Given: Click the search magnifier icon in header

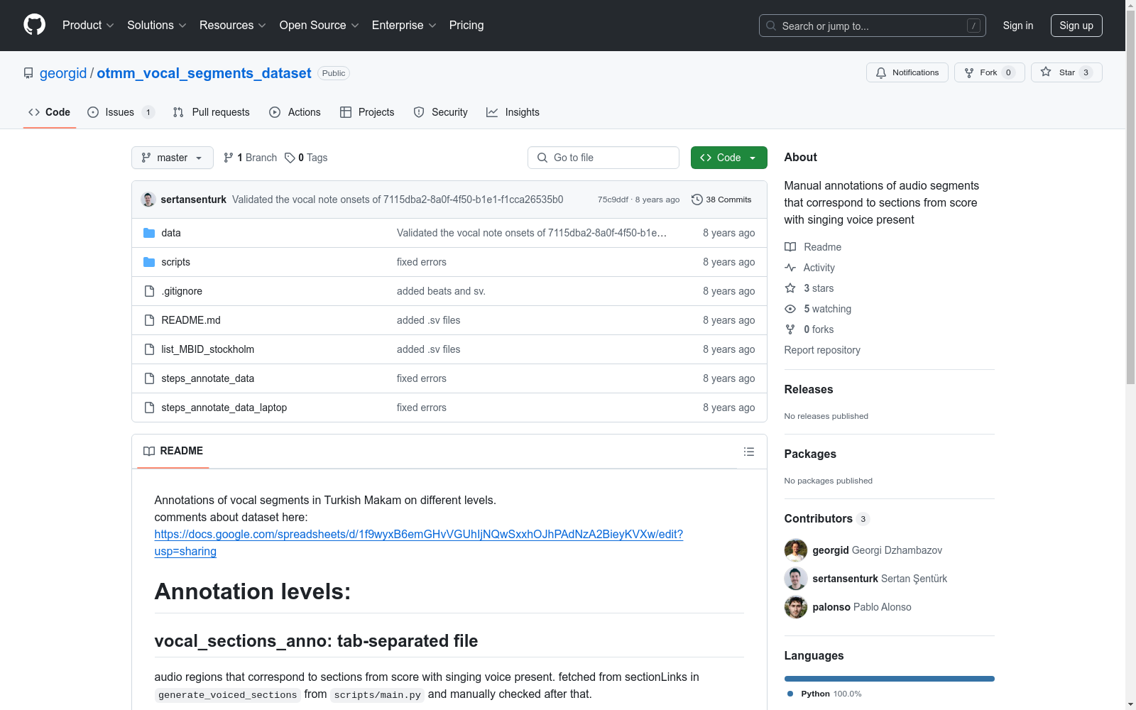Looking at the screenshot, I should pos(771,26).
